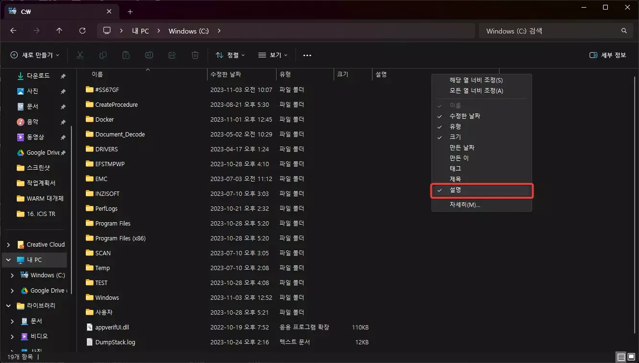Expand Creative Cloud tree node
The height and width of the screenshot is (363, 639).
click(x=8, y=245)
